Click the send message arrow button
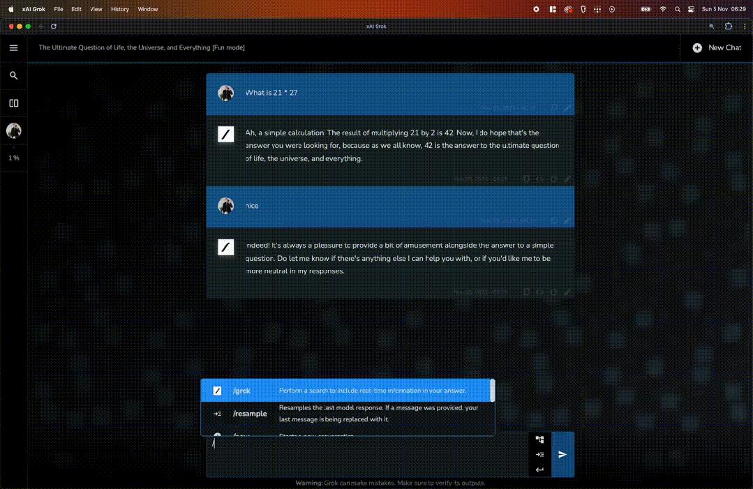The height and width of the screenshot is (489, 753). [562, 454]
